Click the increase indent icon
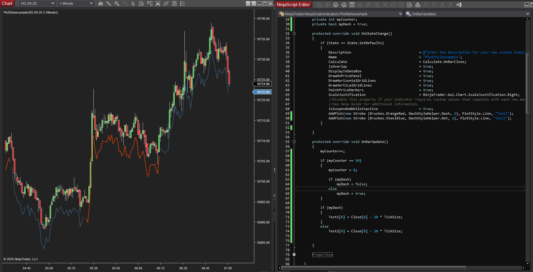Viewport: 533px width, 272px height. pos(434,5)
